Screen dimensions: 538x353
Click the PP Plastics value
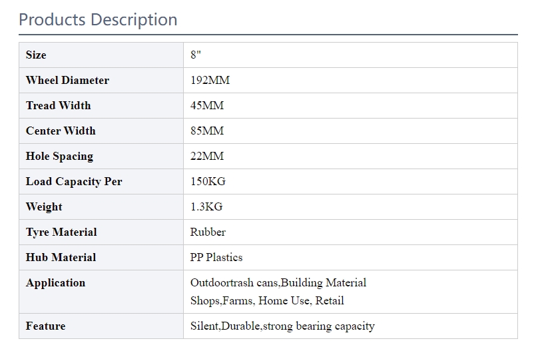216,258
